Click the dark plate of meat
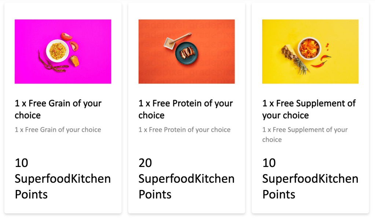375x220 pixels. [187, 53]
